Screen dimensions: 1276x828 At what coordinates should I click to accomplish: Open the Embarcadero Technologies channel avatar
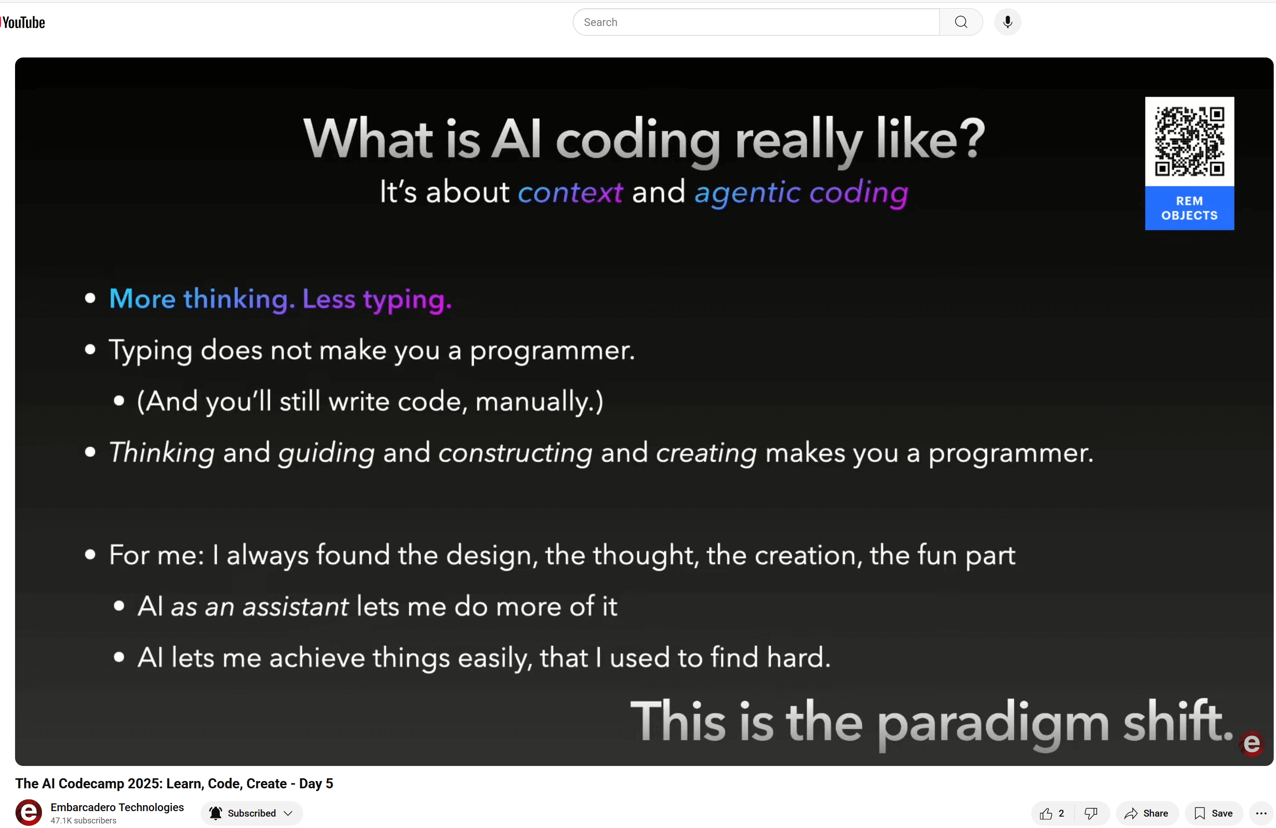click(x=28, y=813)
